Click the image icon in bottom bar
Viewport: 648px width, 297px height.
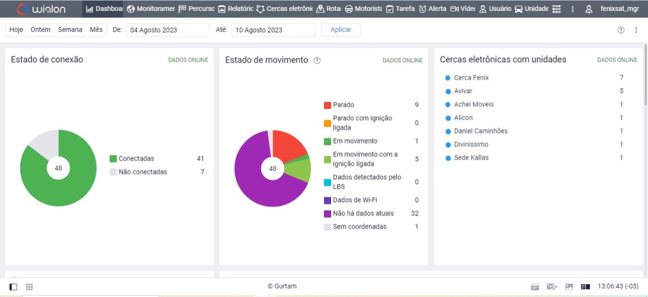569,287
